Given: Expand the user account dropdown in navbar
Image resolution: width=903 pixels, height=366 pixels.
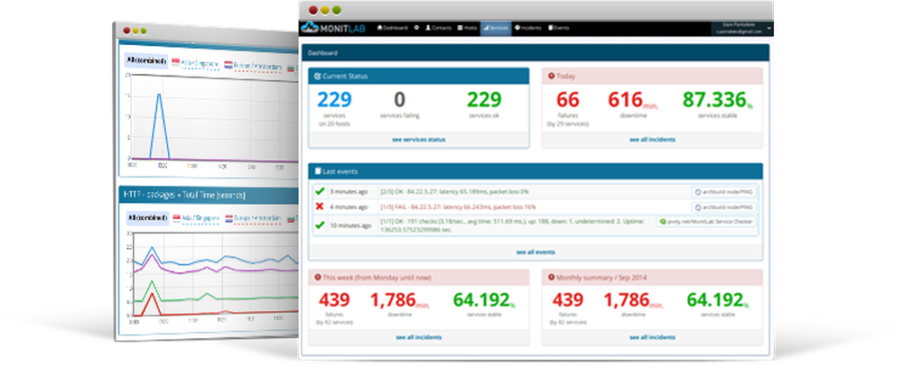Looking at the screenshot, I should (743, 28).
